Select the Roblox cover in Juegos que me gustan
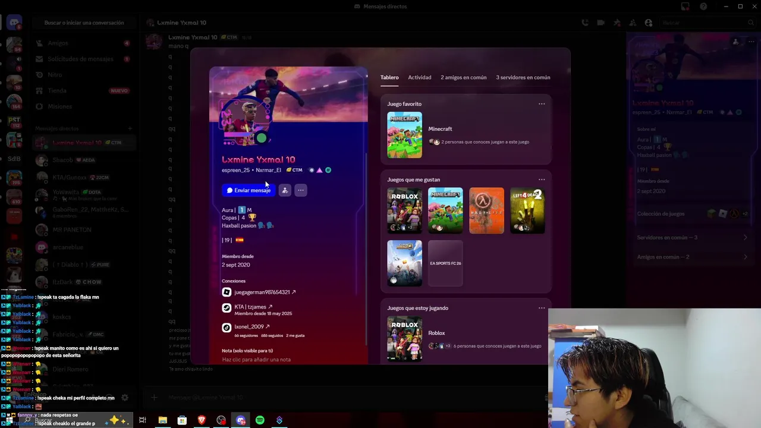The image size is (761, 428). tap(405, 210)
